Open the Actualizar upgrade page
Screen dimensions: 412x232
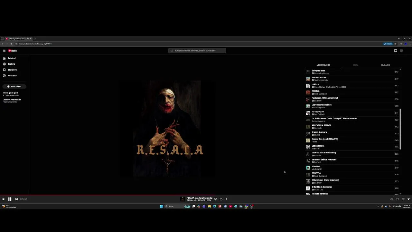[14, 76]
